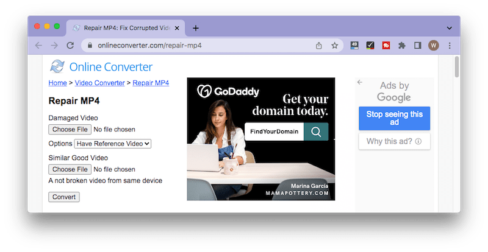The image size is (488, 252).
Task: Click the Get your domain today headline
Action: pos(290,105)
